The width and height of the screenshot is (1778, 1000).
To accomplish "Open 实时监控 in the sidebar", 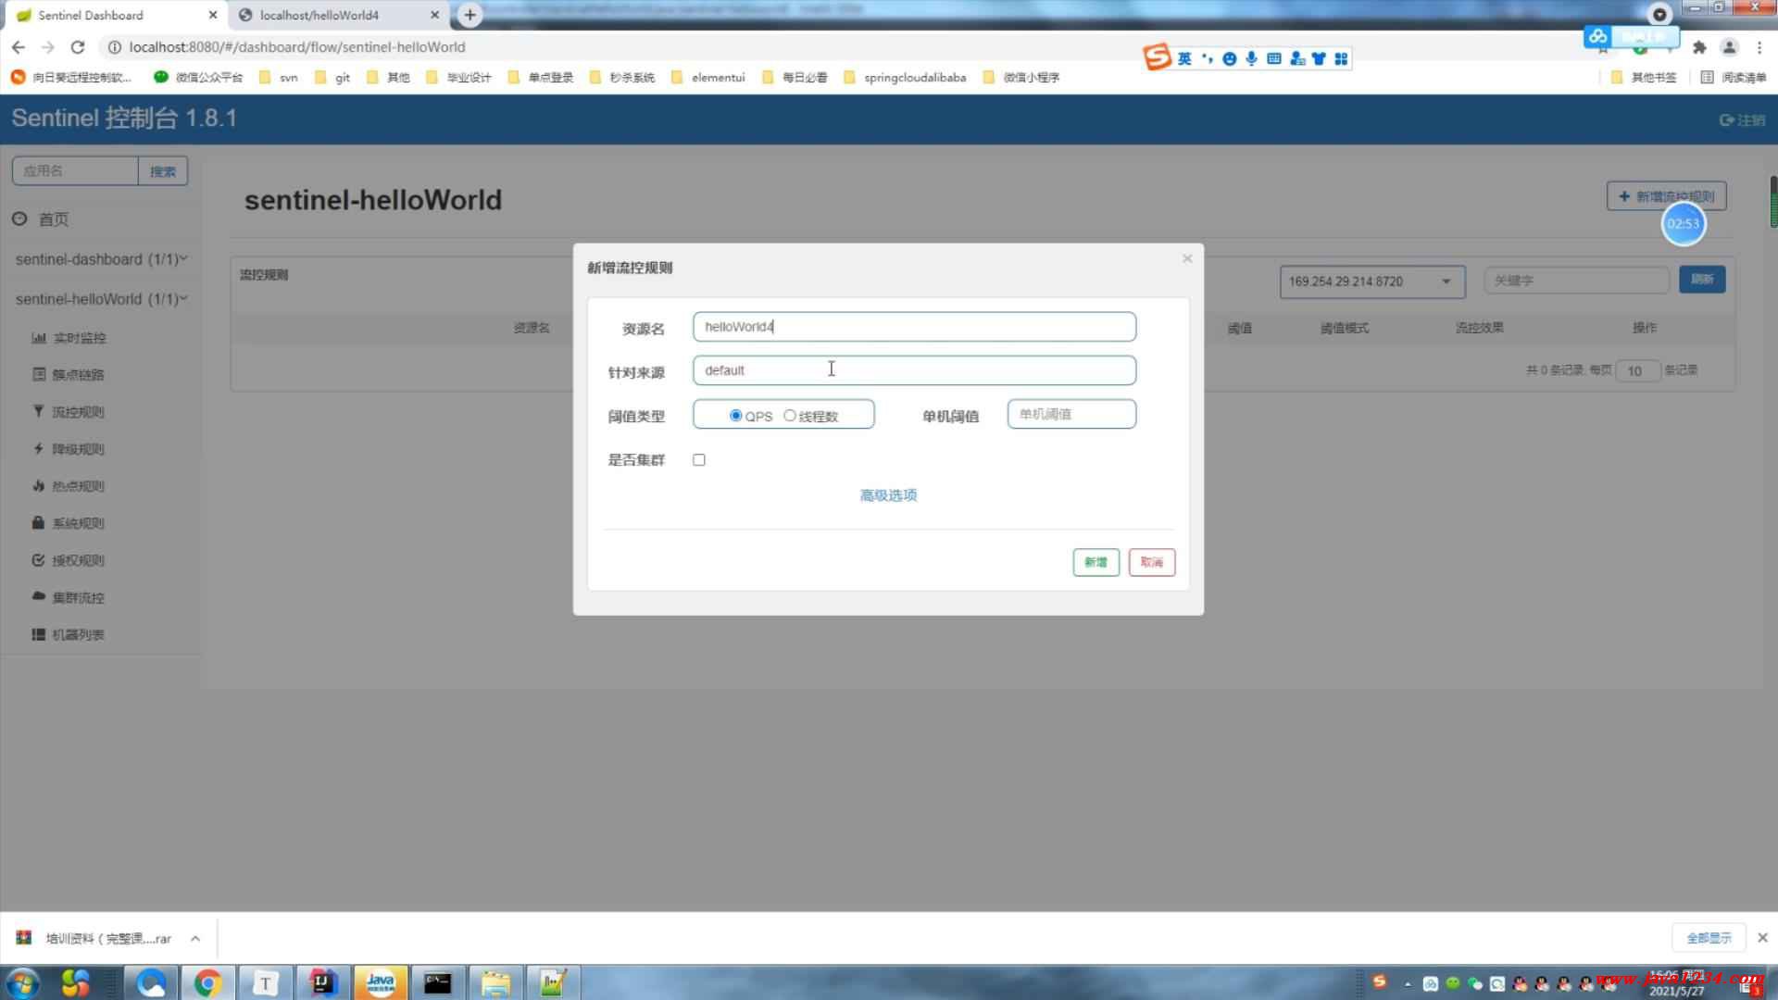I will click(x=69, y=338).
